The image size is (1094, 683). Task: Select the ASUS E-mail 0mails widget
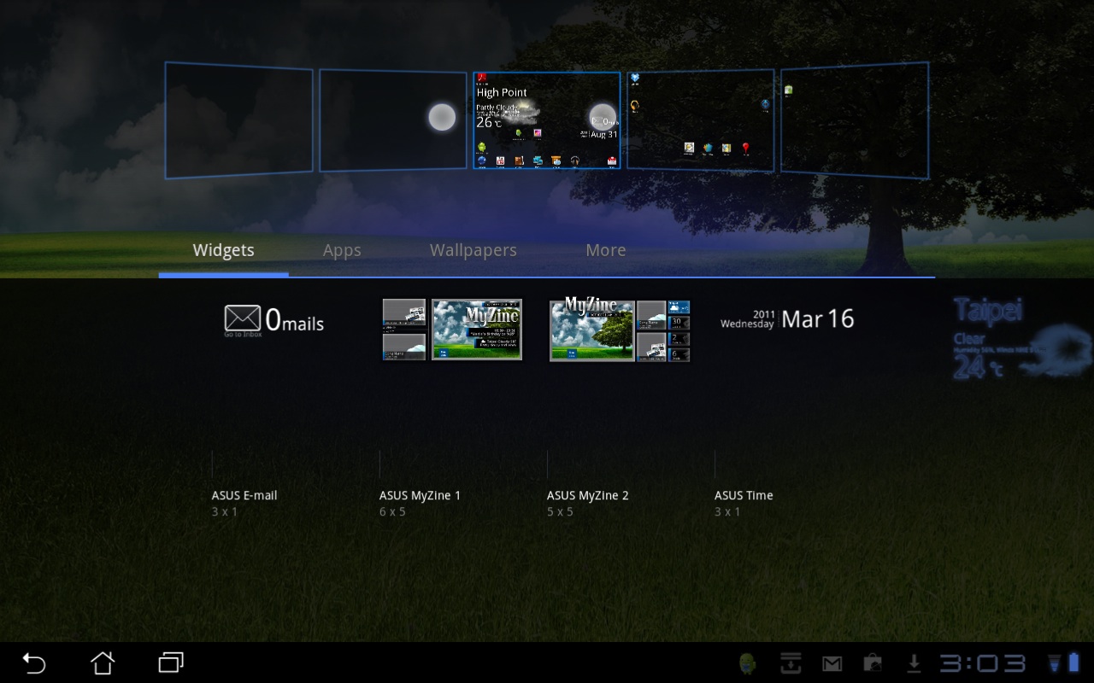[273, 320]
